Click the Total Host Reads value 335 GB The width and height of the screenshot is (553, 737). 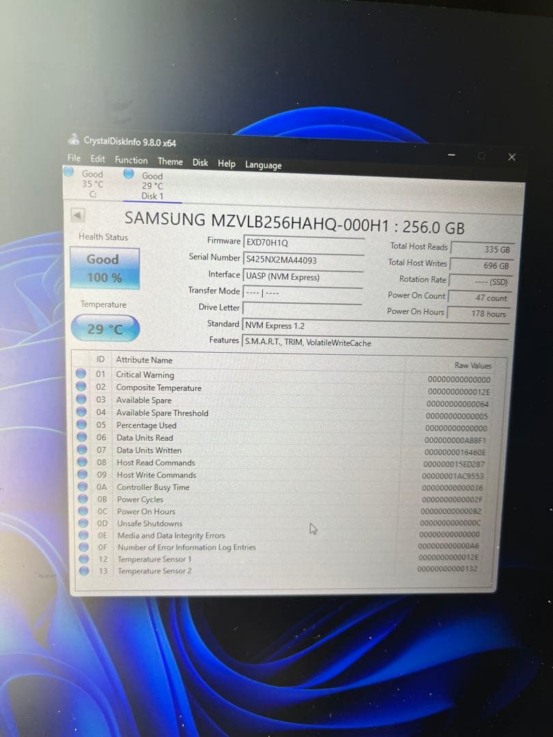[x=481, y=249]
